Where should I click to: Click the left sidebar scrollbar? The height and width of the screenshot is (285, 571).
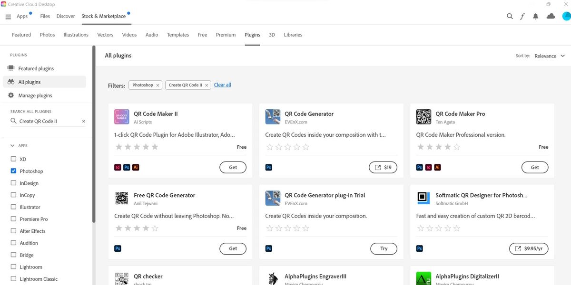[x=94, y=134]
